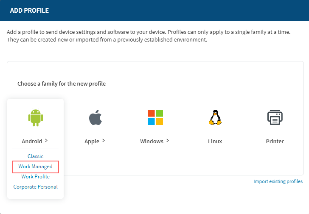Choose Corporate Personal profile type

pos(36,187)
